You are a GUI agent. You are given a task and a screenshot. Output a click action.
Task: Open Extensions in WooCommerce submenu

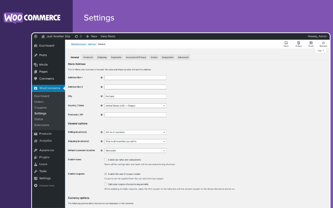coord(42,125)
